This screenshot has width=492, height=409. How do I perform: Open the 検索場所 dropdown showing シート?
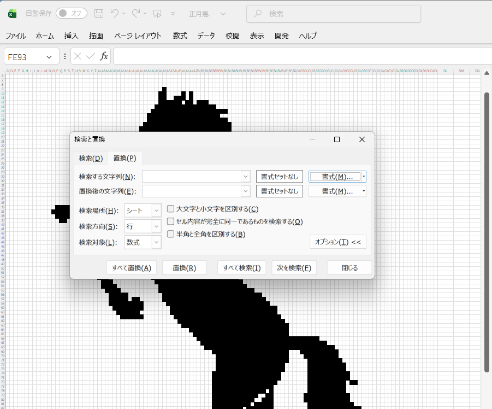pos(143,211)
